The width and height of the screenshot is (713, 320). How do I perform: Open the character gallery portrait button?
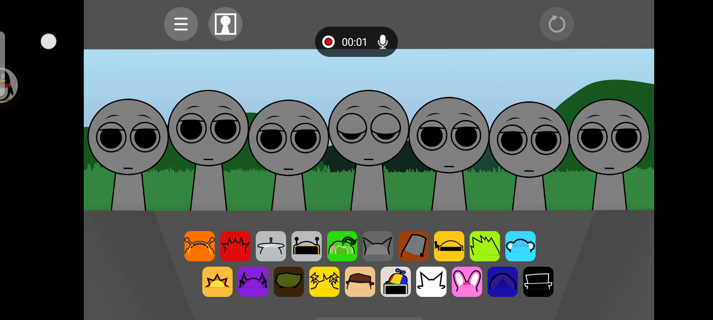(x=225, y=24)
